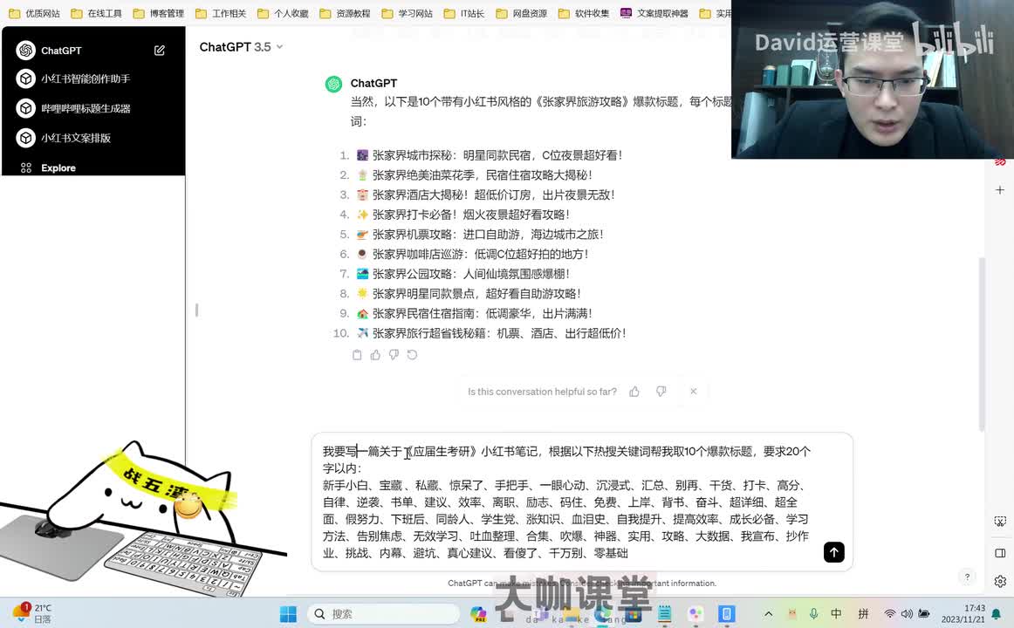Rate conversation unhelpful with thumbs down

click(x=661, y=392)
